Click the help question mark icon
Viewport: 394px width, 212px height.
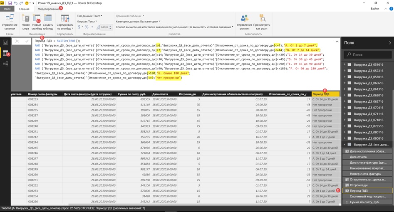point(391,9)
